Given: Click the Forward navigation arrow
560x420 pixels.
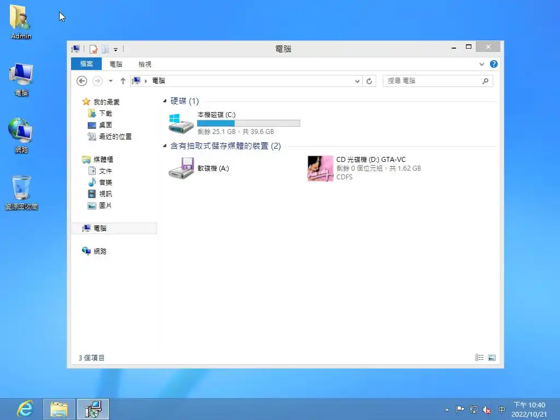Looking at the screenshot, I should coord(97,81).
